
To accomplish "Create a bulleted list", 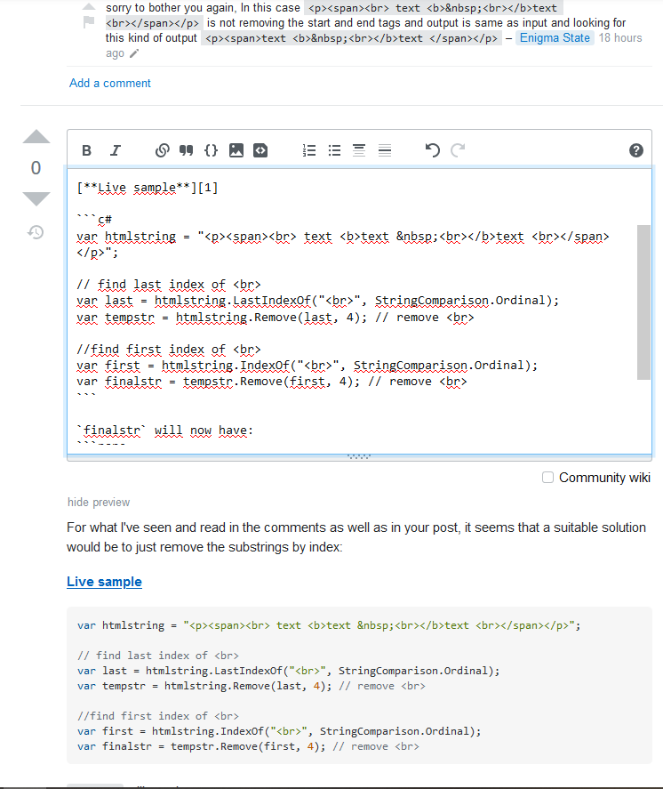I will (334, 150).
